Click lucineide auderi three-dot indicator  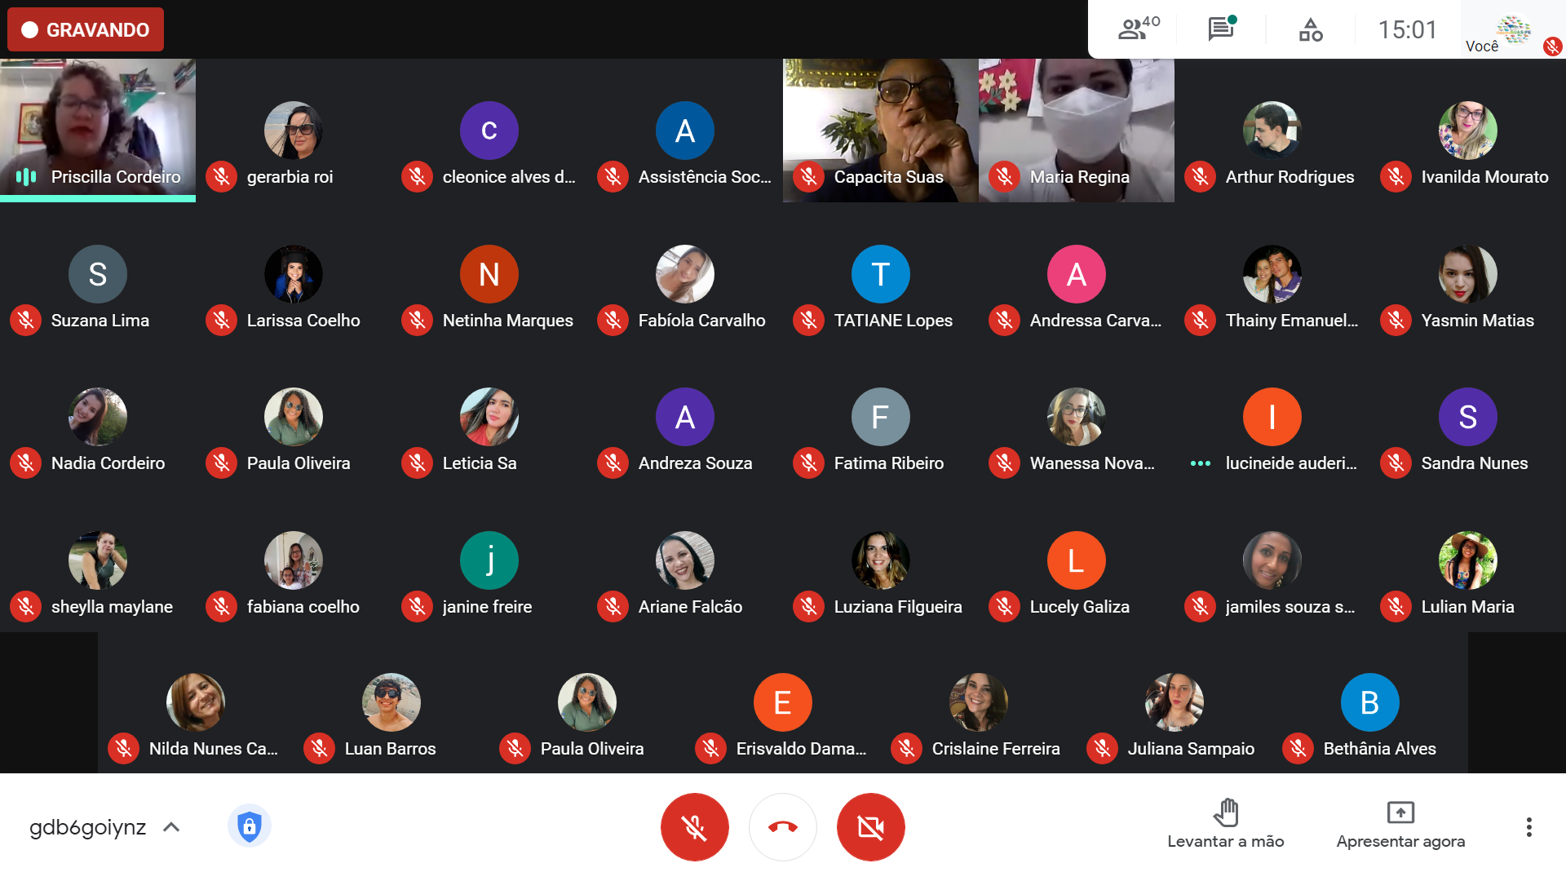tap(1200, 463)
